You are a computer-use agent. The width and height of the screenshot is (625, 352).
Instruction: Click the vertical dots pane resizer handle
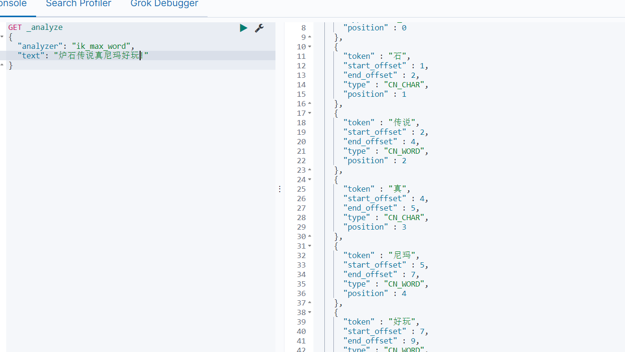280,189
